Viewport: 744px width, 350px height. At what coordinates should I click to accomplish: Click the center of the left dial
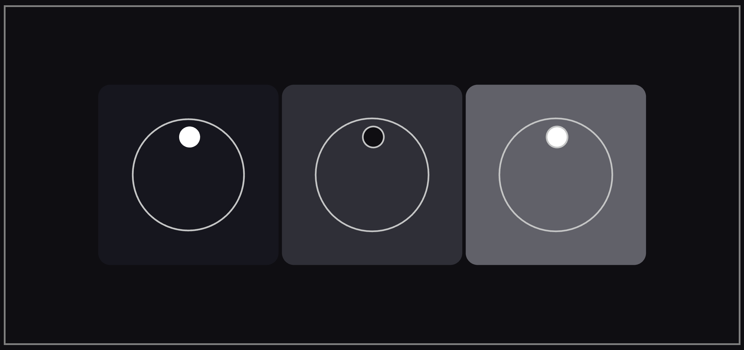point(188,175)
